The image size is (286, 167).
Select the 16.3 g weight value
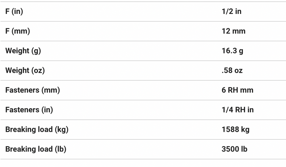pos(232,51)
